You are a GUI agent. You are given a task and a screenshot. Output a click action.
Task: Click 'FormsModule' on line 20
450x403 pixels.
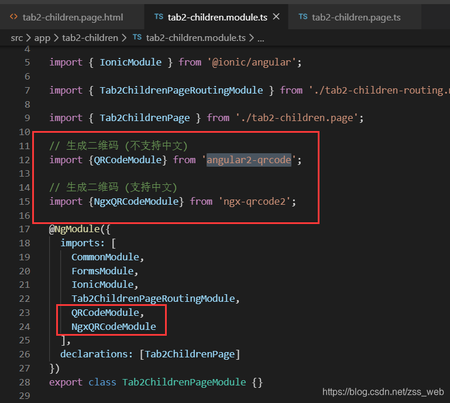point(102,271)
